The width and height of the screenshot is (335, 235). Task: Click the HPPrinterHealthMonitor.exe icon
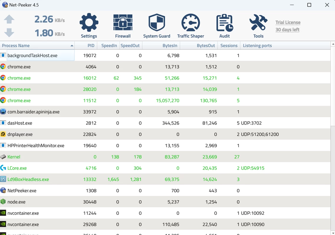pyautogui.click(x=3, y=145)
